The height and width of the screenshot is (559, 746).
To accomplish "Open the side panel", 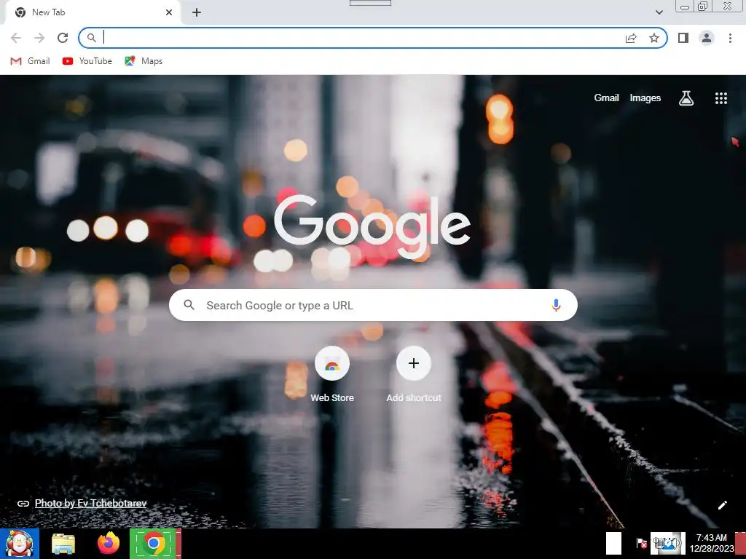I will 683,38.
